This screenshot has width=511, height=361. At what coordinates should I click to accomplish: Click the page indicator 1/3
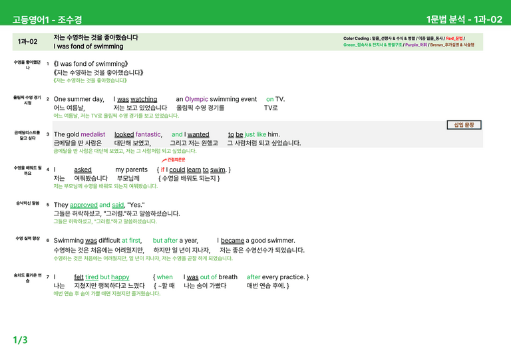tap(20, 340)
